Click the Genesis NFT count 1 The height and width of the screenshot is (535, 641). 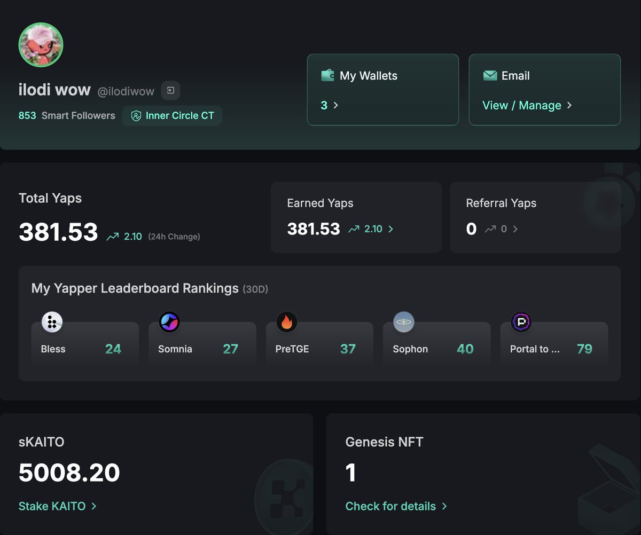(x=350, y=473)
